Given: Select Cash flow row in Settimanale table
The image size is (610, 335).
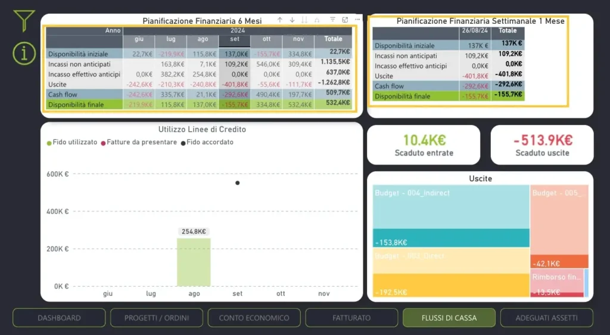Looking at the screenshot, I should click(x=449, y=86).
